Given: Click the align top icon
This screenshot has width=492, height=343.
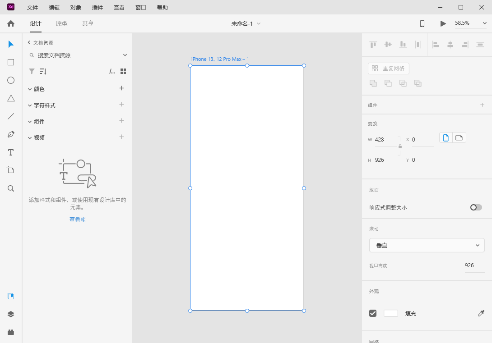Looking at the screenshot, I should pos(373,45).
